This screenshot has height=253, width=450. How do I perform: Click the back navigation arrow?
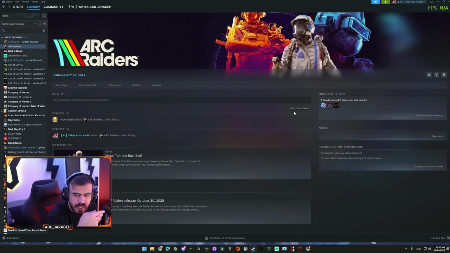coord(4,7)
